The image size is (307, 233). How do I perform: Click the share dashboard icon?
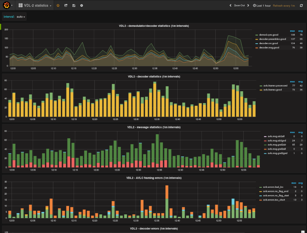point(66,5)
